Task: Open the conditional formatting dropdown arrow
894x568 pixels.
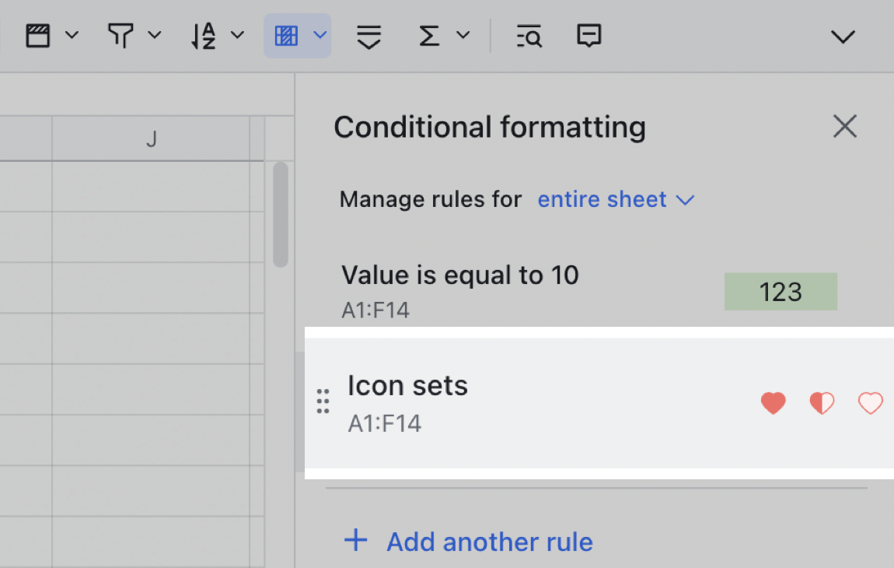Action: click(320, 35)
